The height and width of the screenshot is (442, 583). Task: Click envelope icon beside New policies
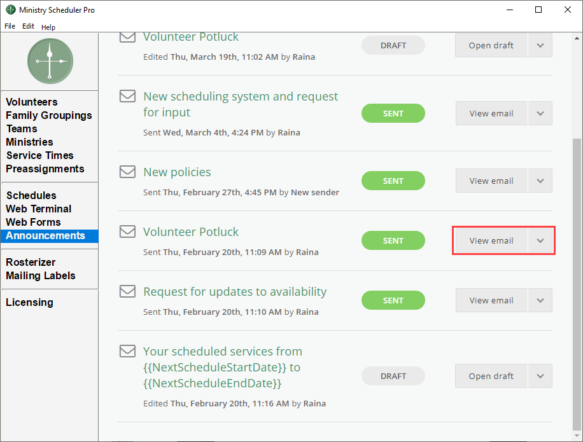pos(128,172)
